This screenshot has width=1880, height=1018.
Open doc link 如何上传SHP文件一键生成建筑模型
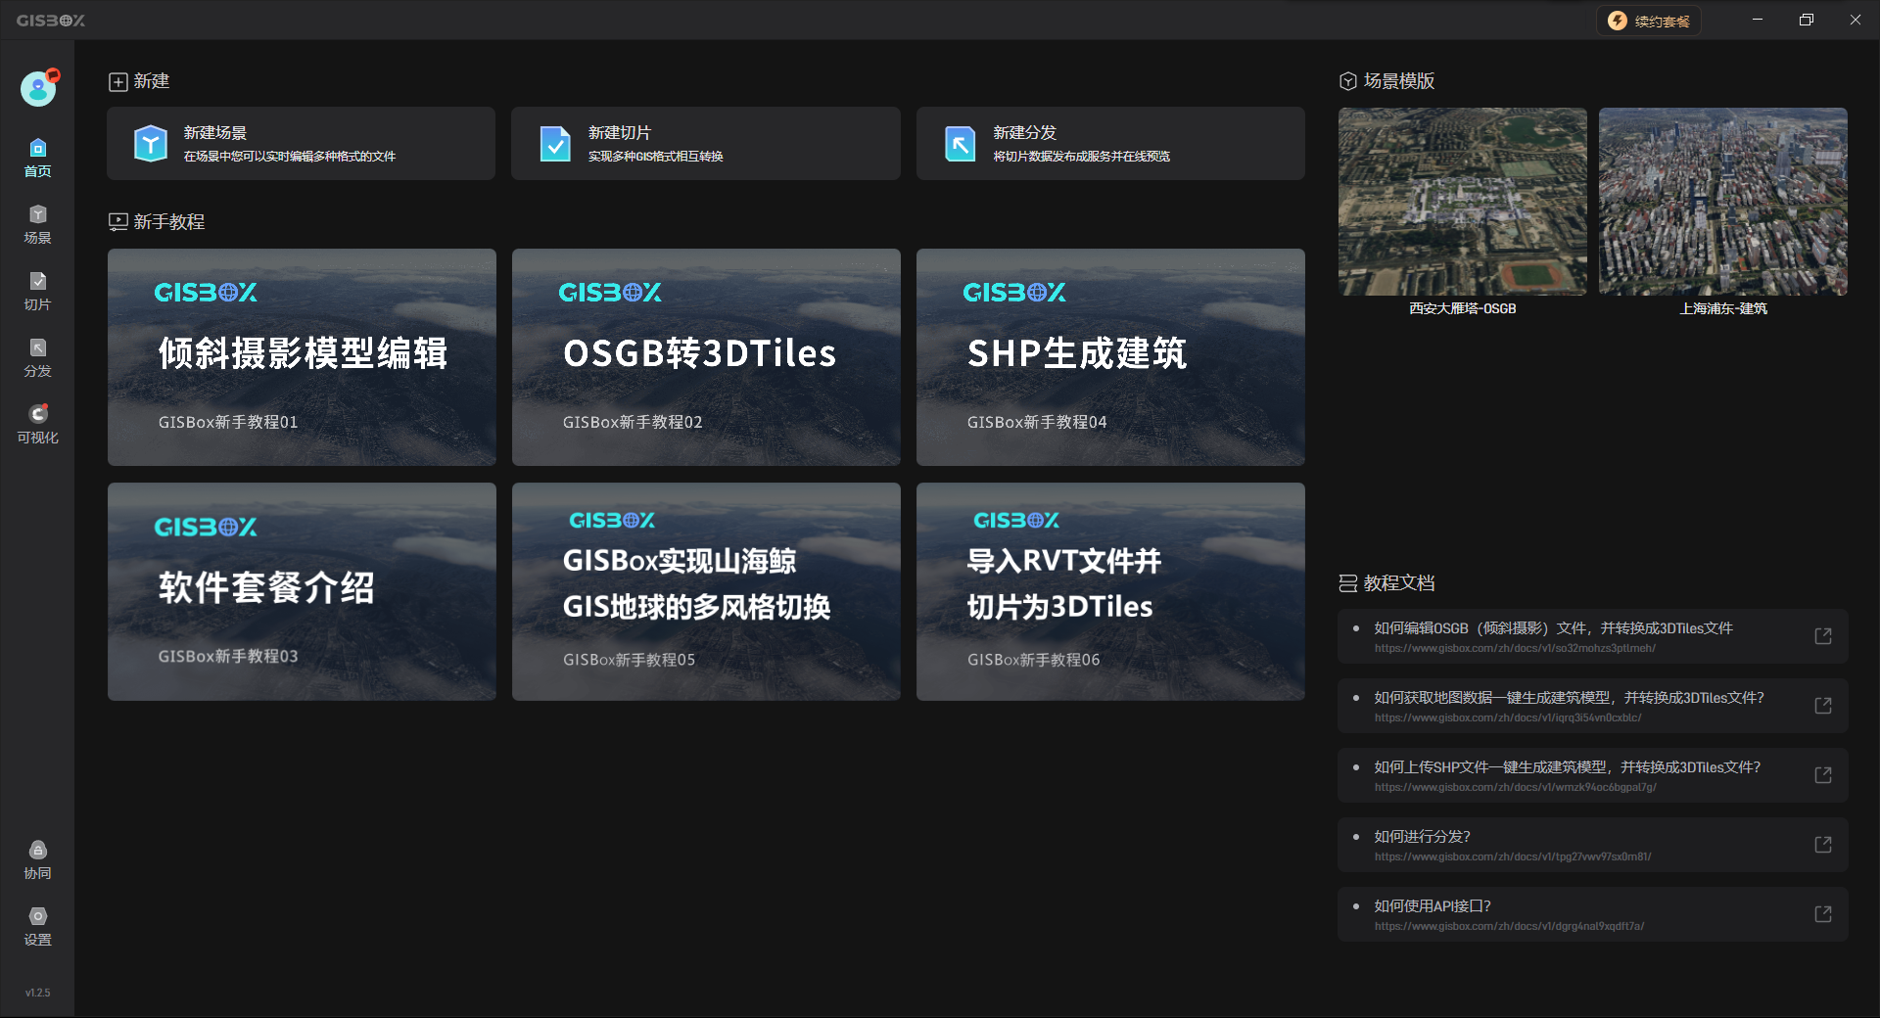[1593, 775]
